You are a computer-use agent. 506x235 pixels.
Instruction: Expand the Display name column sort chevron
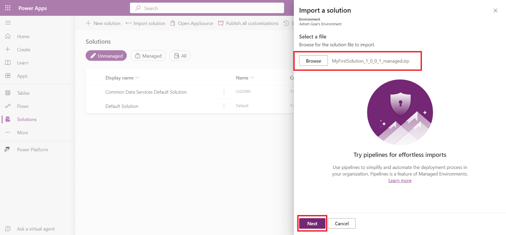coord(138,78)
